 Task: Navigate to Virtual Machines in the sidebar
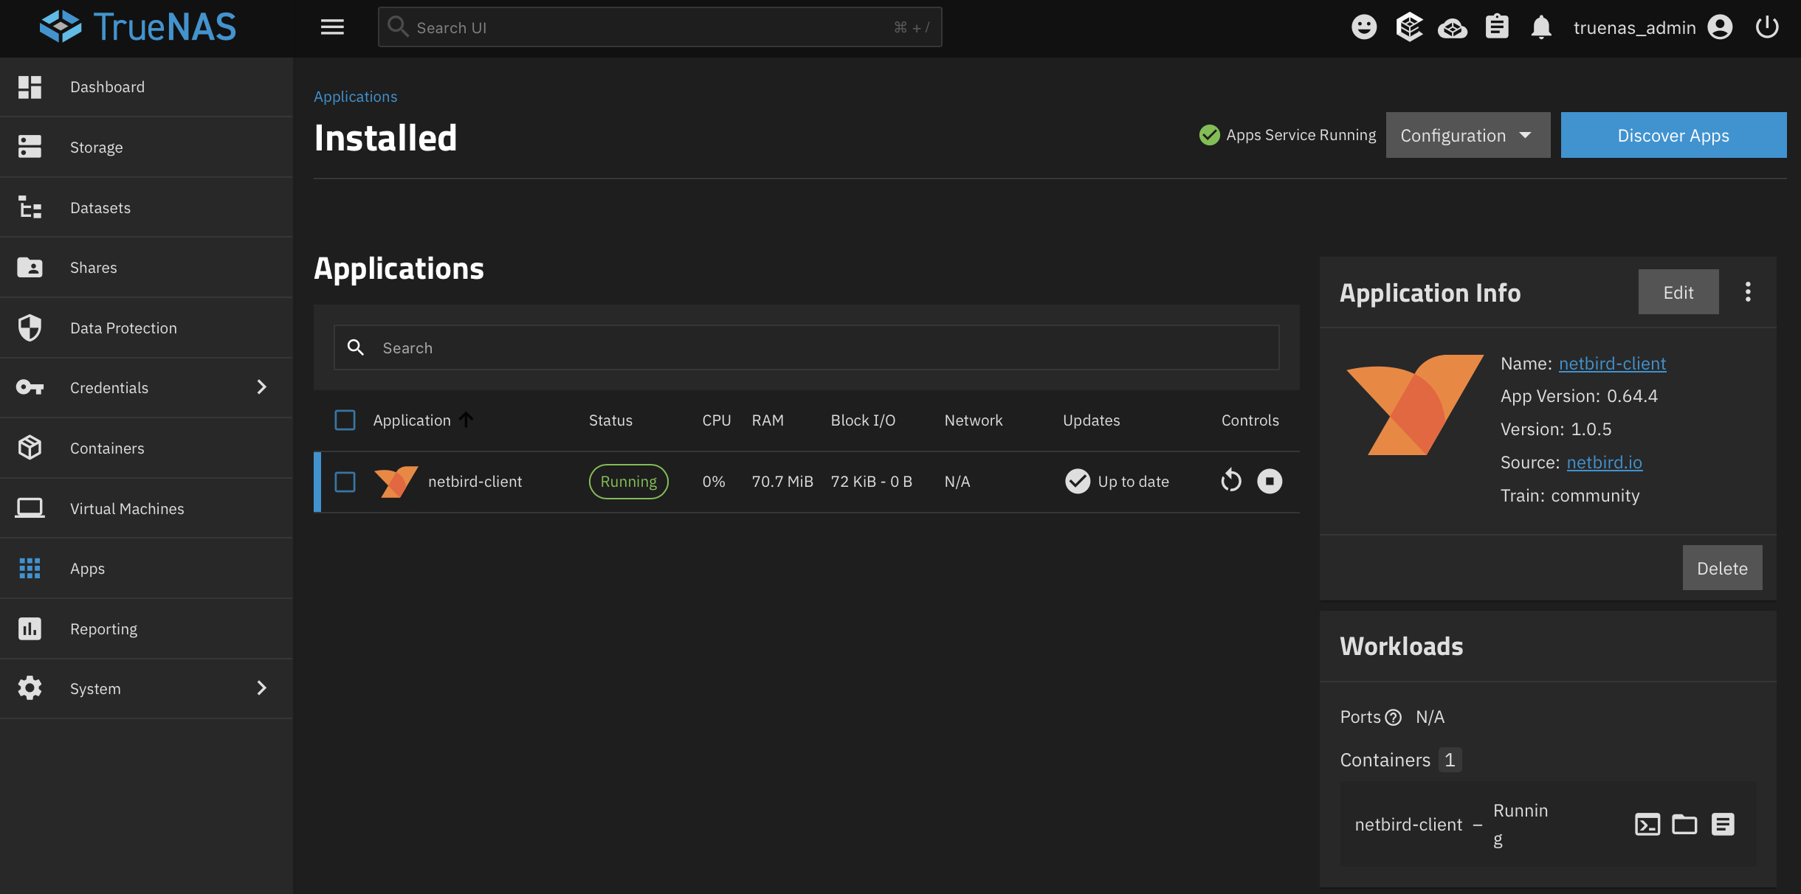(127, 507)
